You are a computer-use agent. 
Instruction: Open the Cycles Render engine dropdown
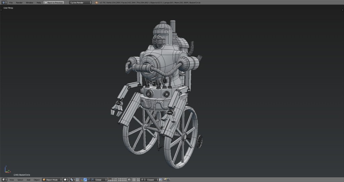point(81,2)
